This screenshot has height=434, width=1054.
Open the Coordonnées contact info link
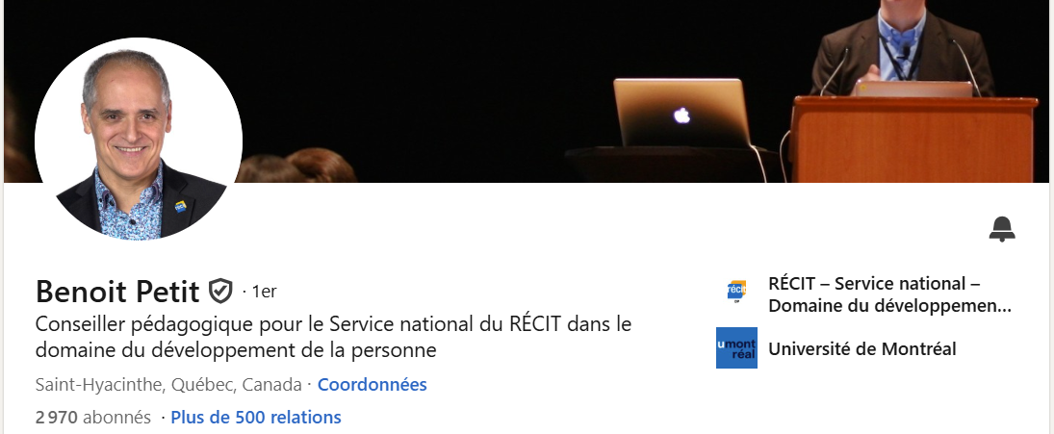pyautogui.click(x=372, y=385)
